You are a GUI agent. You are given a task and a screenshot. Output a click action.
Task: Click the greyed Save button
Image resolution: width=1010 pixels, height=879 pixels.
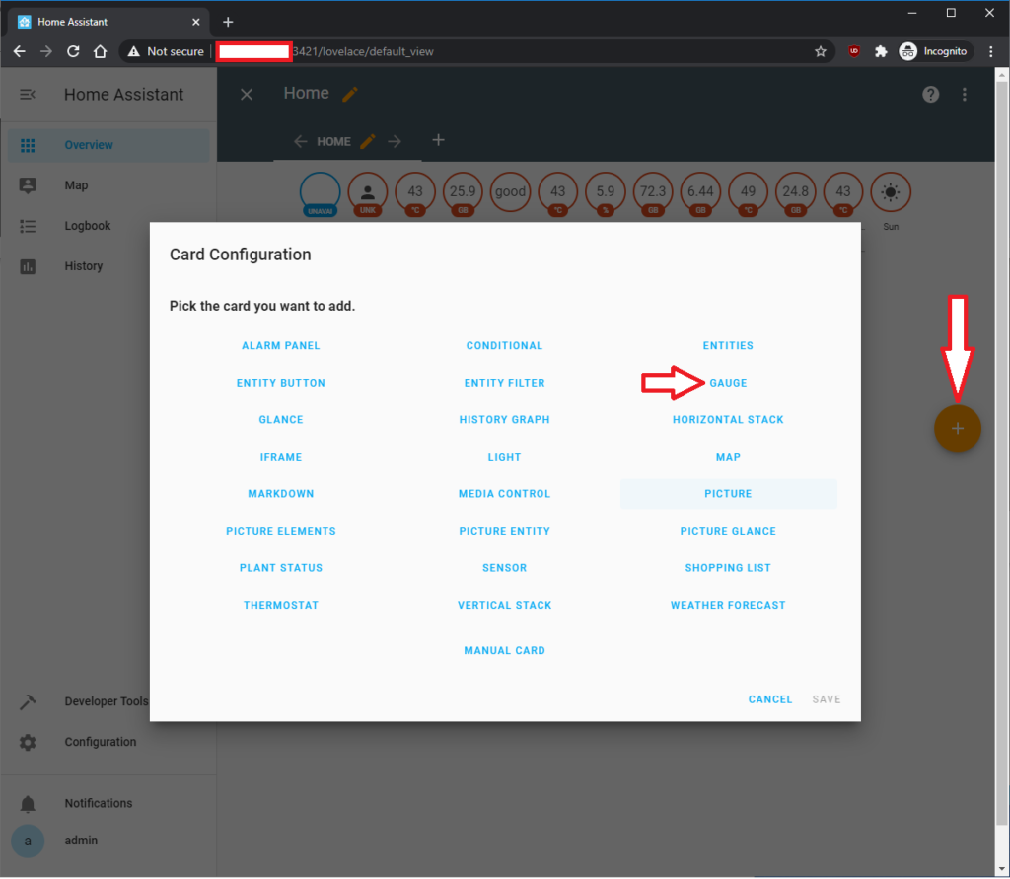click(x=826, y=699)
